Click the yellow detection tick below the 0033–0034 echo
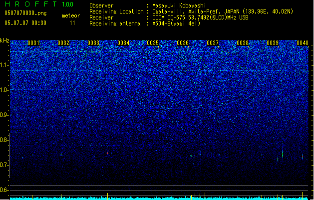The width and height of the screenshot is (314, 200). (x=107, y=195)
